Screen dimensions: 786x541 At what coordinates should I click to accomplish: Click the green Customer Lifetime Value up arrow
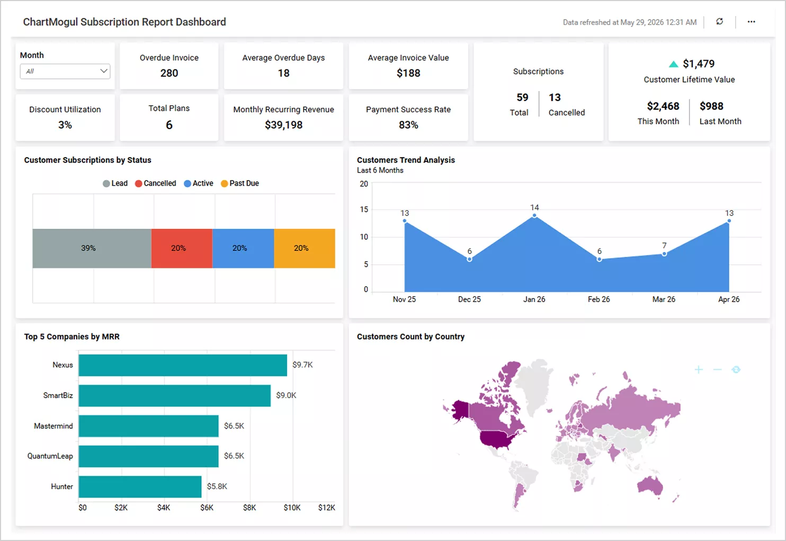[673, 64]
